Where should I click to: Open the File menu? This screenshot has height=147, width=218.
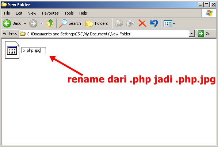click(7, 13)
